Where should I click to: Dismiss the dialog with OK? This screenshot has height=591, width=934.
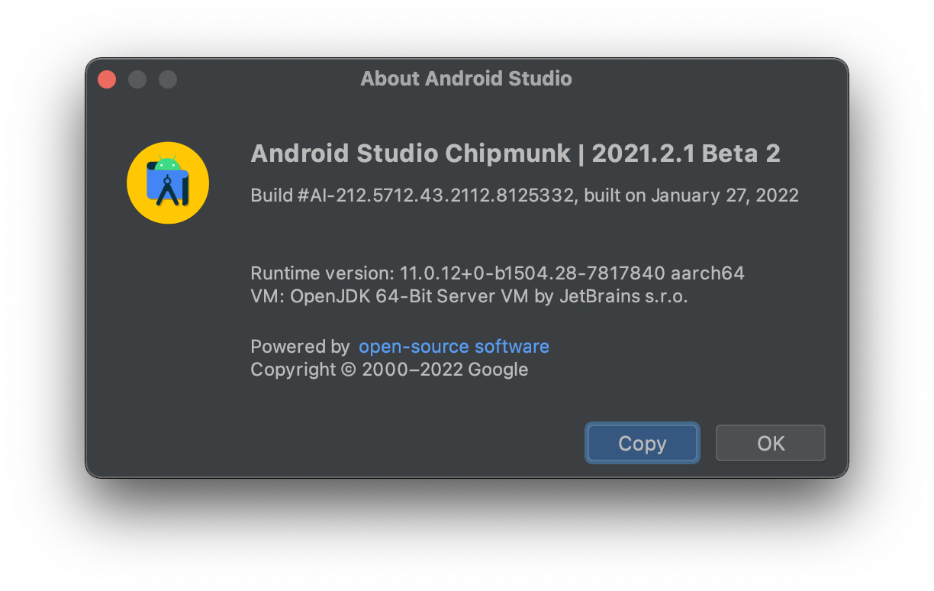click(x=770, y=444)
